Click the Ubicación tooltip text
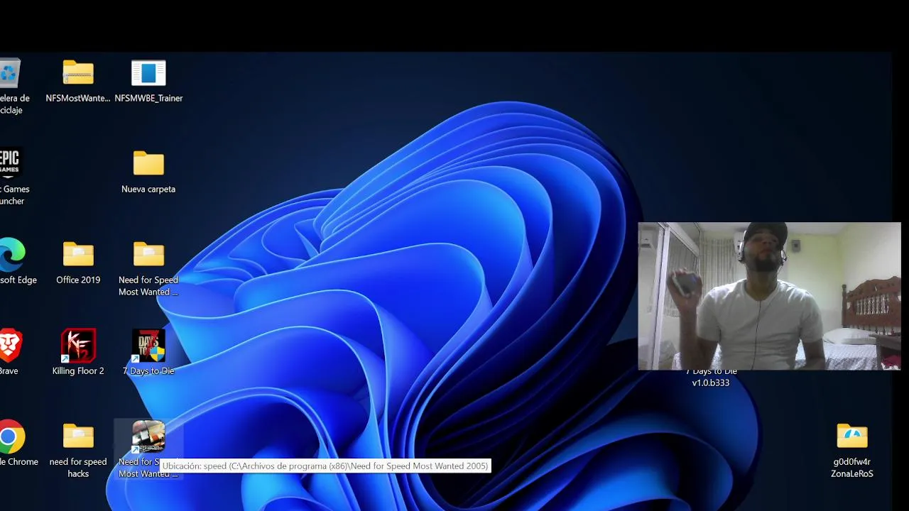 (325, 466)
